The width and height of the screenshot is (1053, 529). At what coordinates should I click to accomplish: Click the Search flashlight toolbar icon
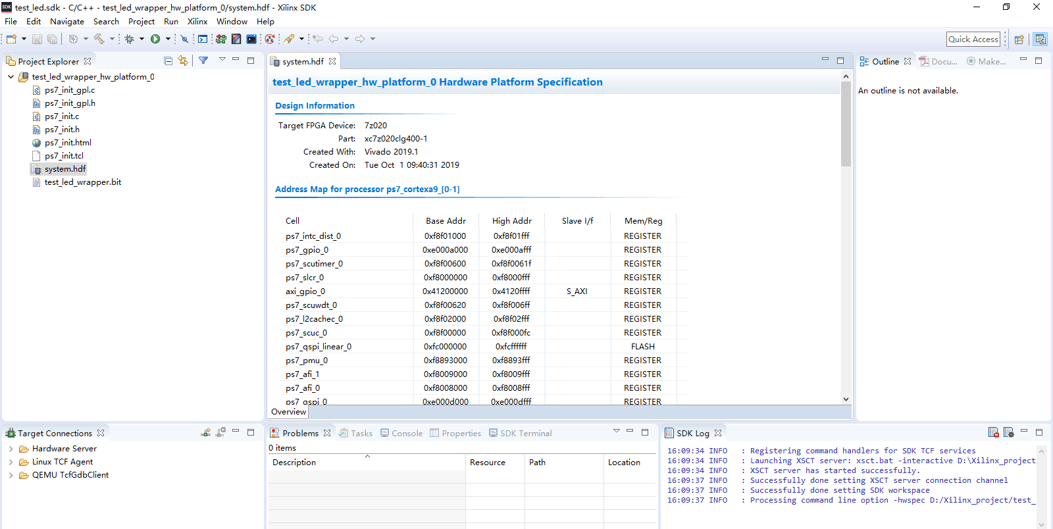point(289,39)
